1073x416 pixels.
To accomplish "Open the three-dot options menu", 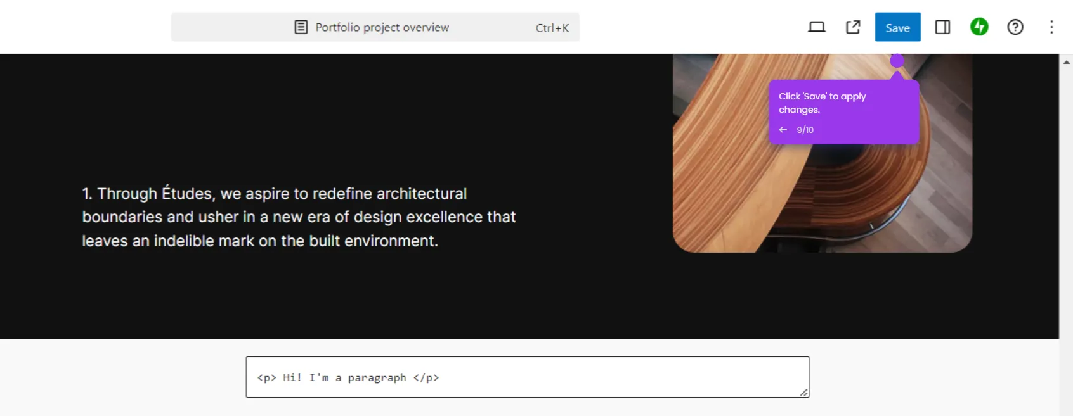I will (x=1051, y=27).
